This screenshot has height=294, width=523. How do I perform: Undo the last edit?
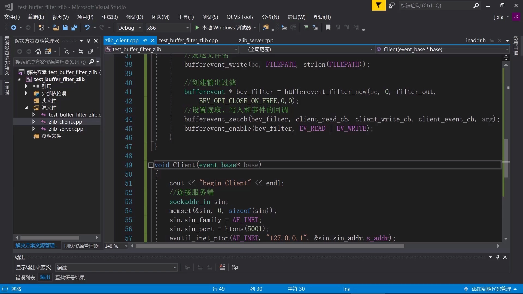click(x=87, y=28)
